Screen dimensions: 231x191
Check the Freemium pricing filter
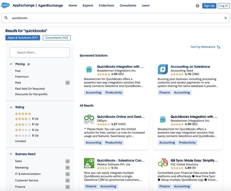pos(11,77)
